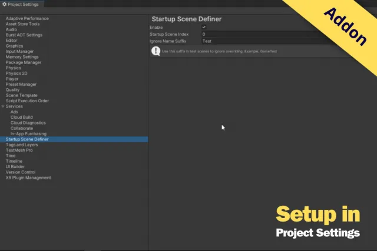Select the Editor settings category
This screenshot has height=251, width=377.
click(x=11, y=41)
